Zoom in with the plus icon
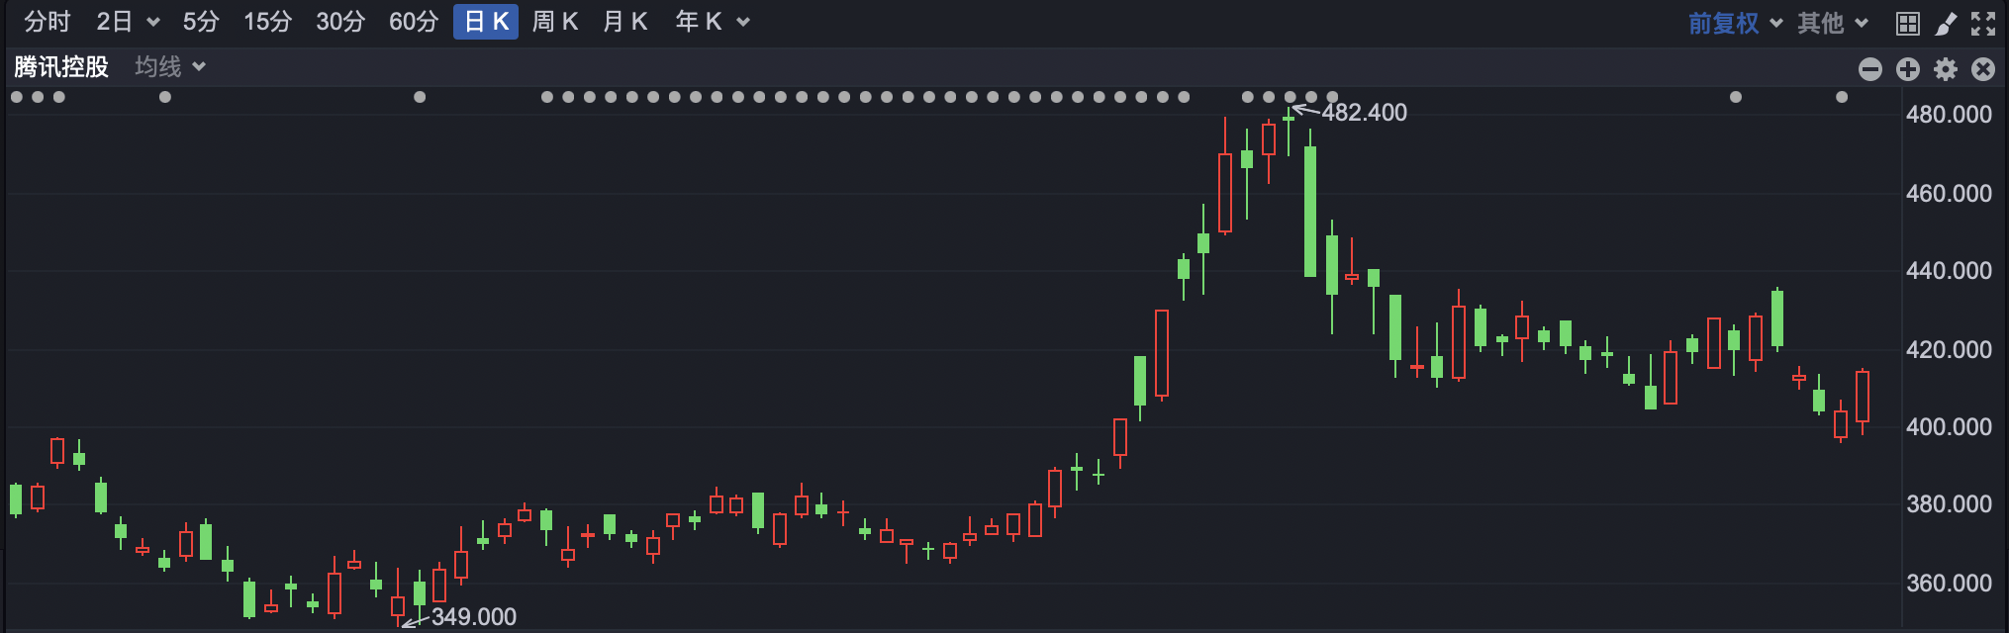 [1908, 68]
